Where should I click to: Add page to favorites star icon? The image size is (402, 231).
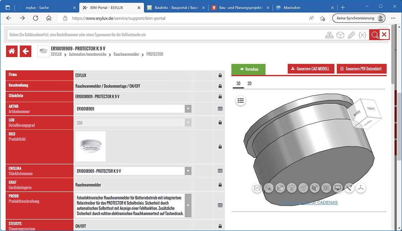coord(322,18)
